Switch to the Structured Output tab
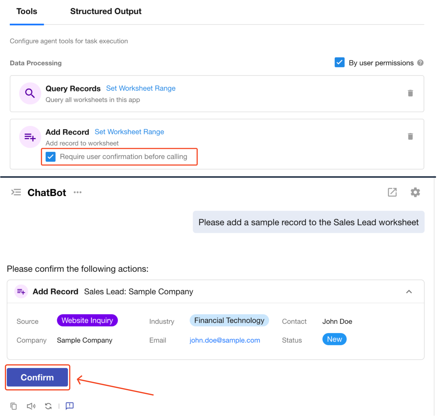Image resolution: width=438 pixels, height=418 pixels. click(106, 11)
